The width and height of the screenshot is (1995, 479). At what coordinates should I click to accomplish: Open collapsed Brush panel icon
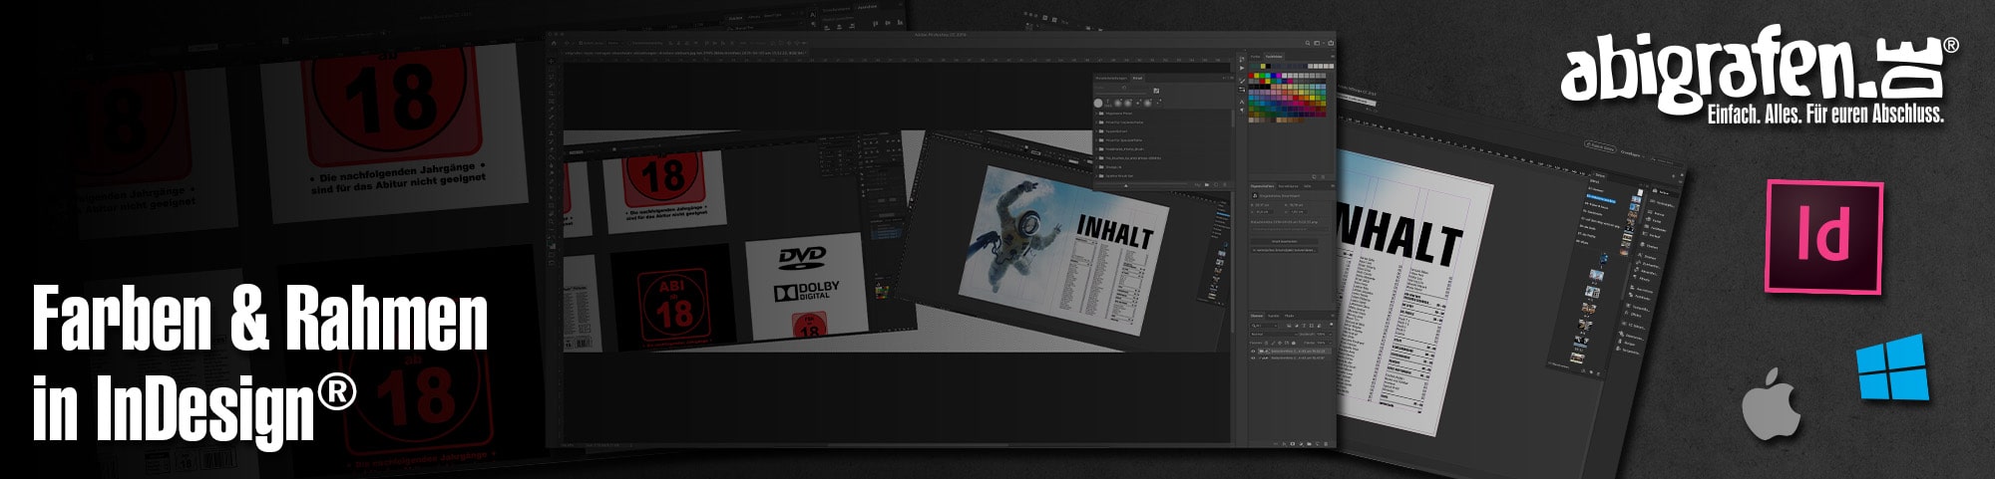tap(1242, 81)
